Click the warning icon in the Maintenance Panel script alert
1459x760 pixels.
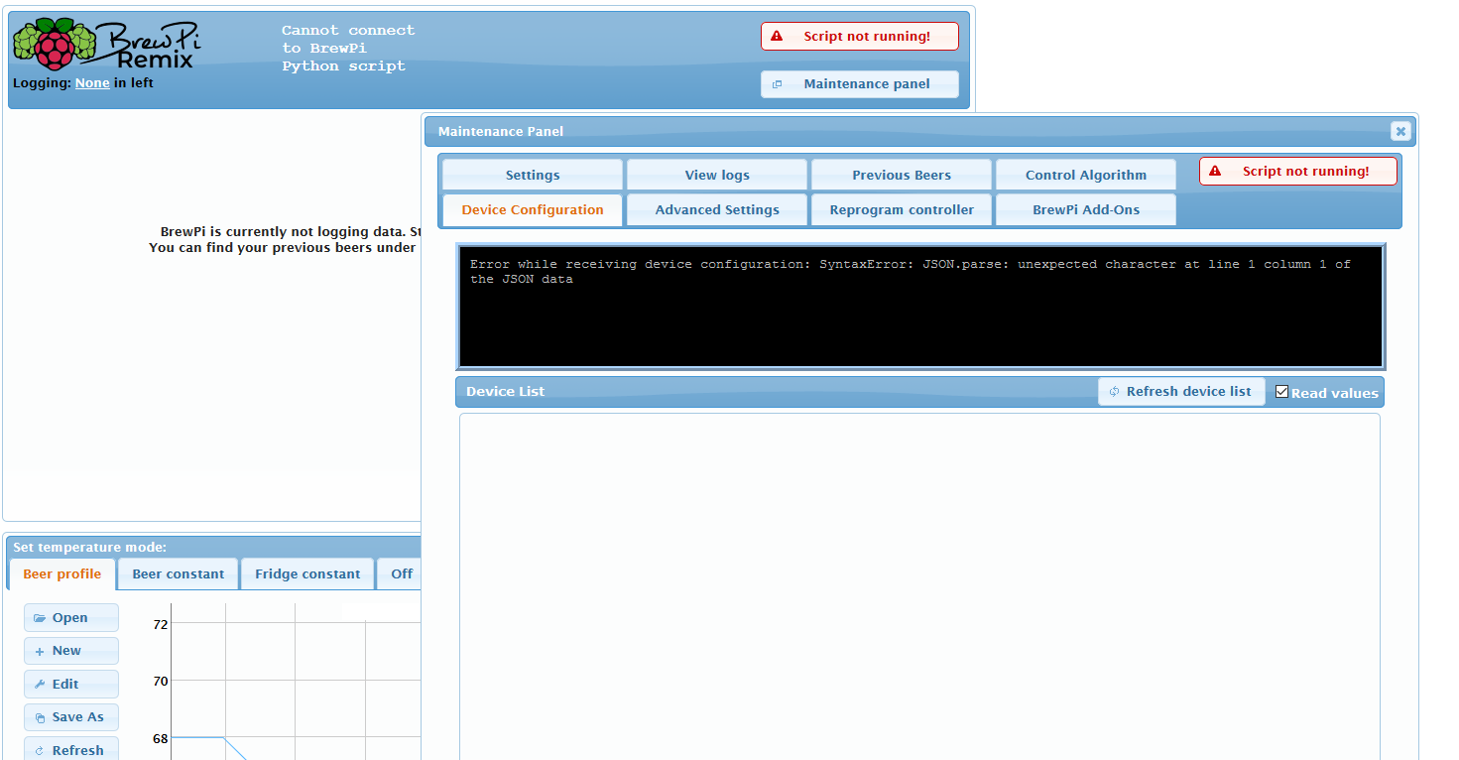1215,172
